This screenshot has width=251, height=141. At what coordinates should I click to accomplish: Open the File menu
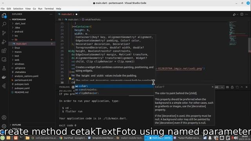coord(3,9)
